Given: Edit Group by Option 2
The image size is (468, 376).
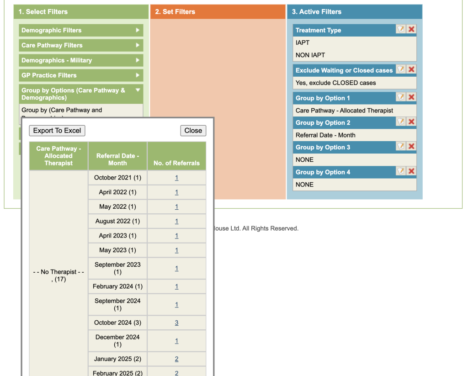Looking at the screenshot, I should click(x=401, y=122).
